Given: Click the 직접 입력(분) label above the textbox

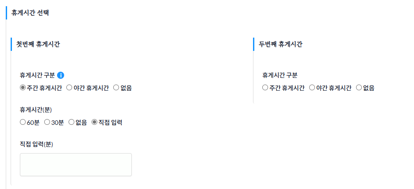Looking at the screenshot, I should click(36, 144).
